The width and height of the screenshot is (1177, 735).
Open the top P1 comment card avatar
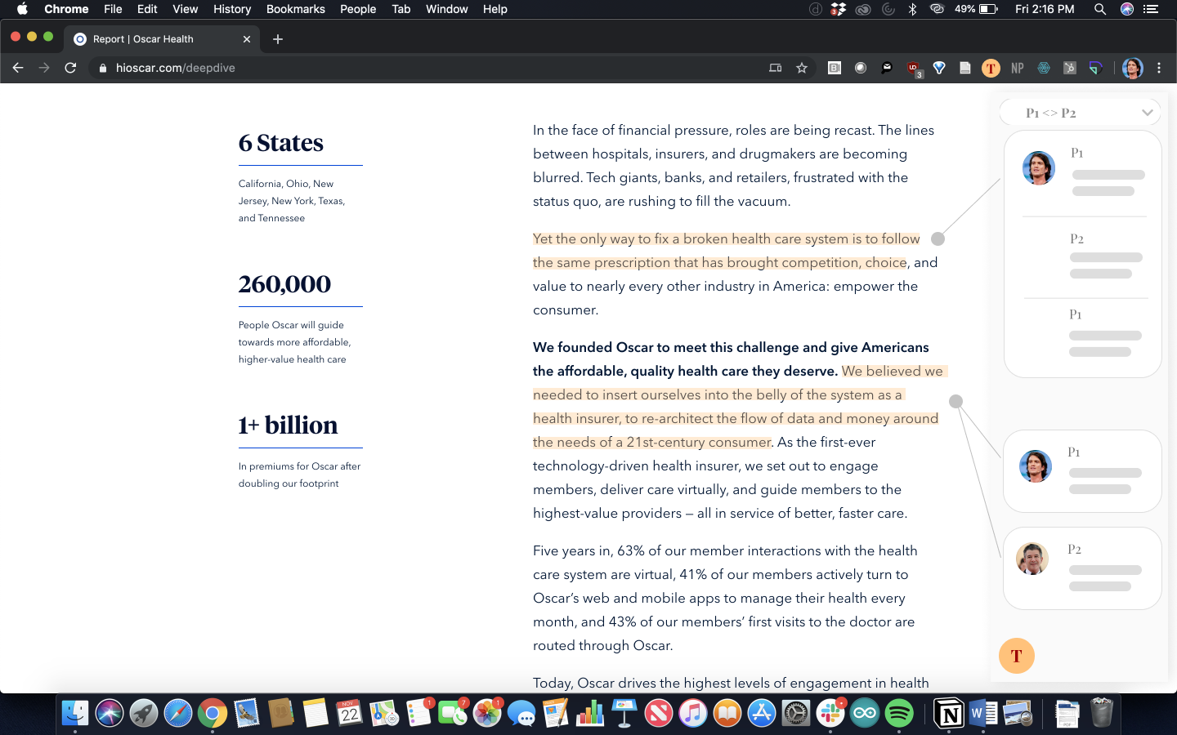1039,168
